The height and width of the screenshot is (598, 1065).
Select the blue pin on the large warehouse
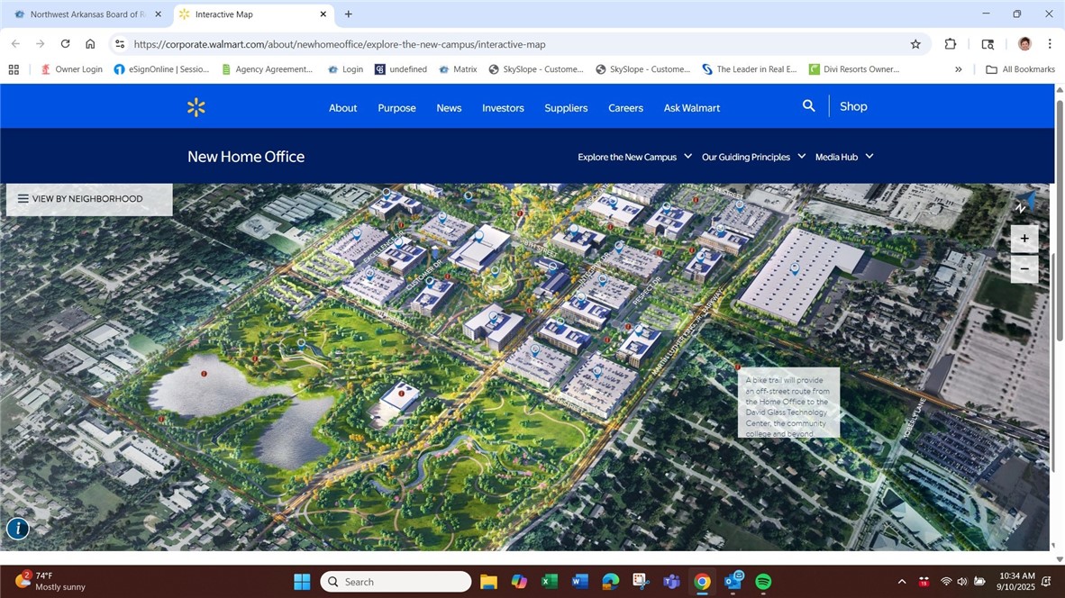coord(795,267)
